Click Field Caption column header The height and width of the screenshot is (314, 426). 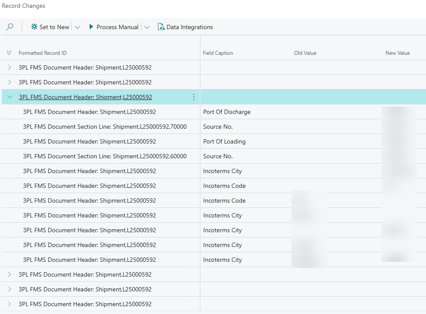(218, 53)
